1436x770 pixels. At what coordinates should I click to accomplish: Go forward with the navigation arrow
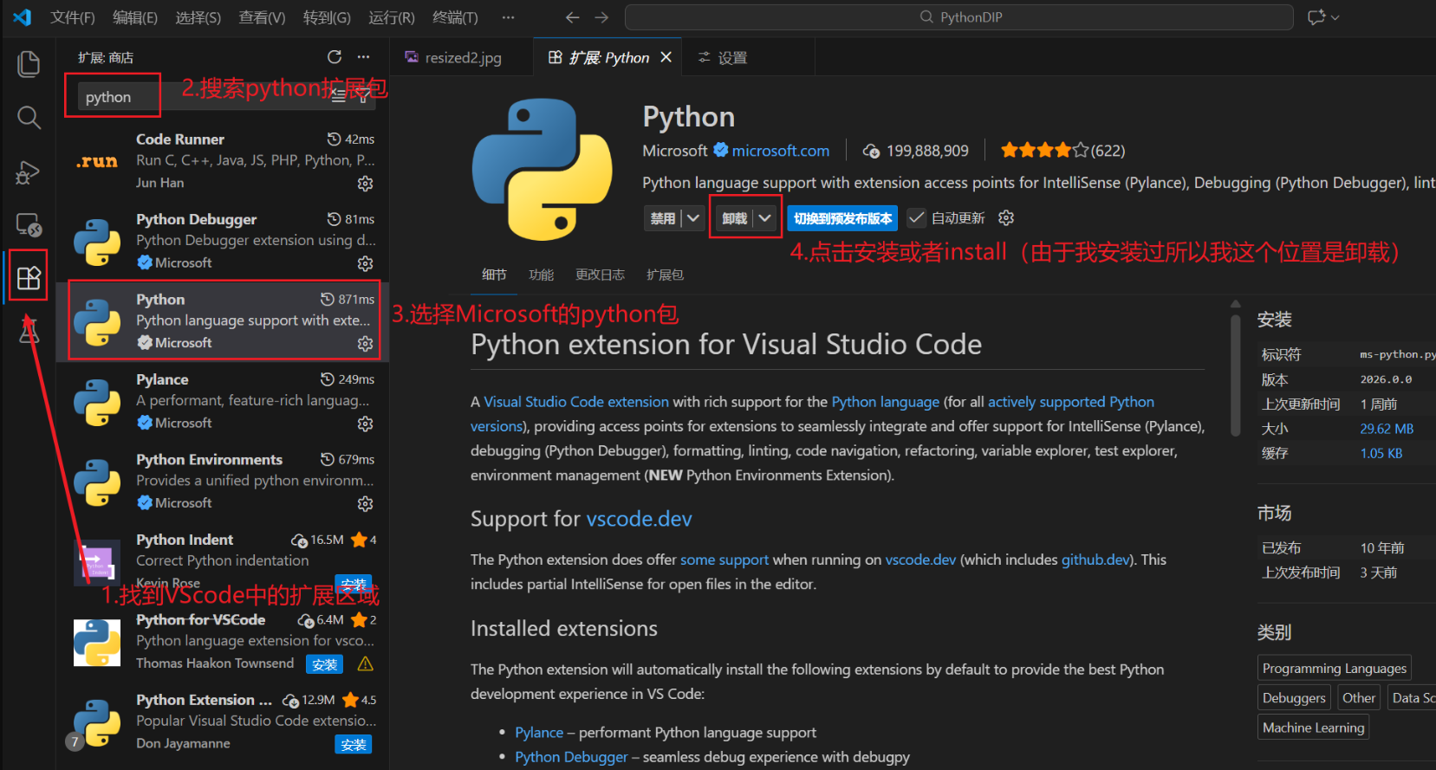pos(601,17)
